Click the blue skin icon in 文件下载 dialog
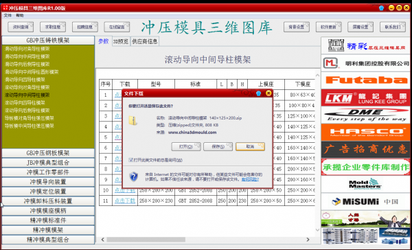Image resolution: width=412 pixels, height=250 pixels. pyautogui.click(x=259, y=93)
